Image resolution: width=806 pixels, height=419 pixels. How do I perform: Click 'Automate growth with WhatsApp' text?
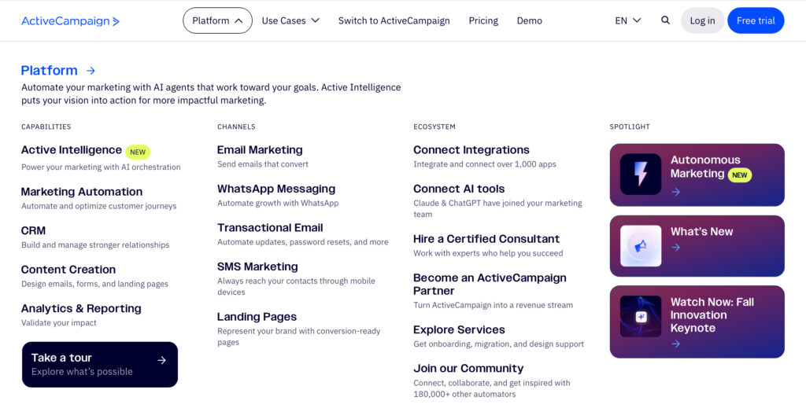tap(278, 204)
